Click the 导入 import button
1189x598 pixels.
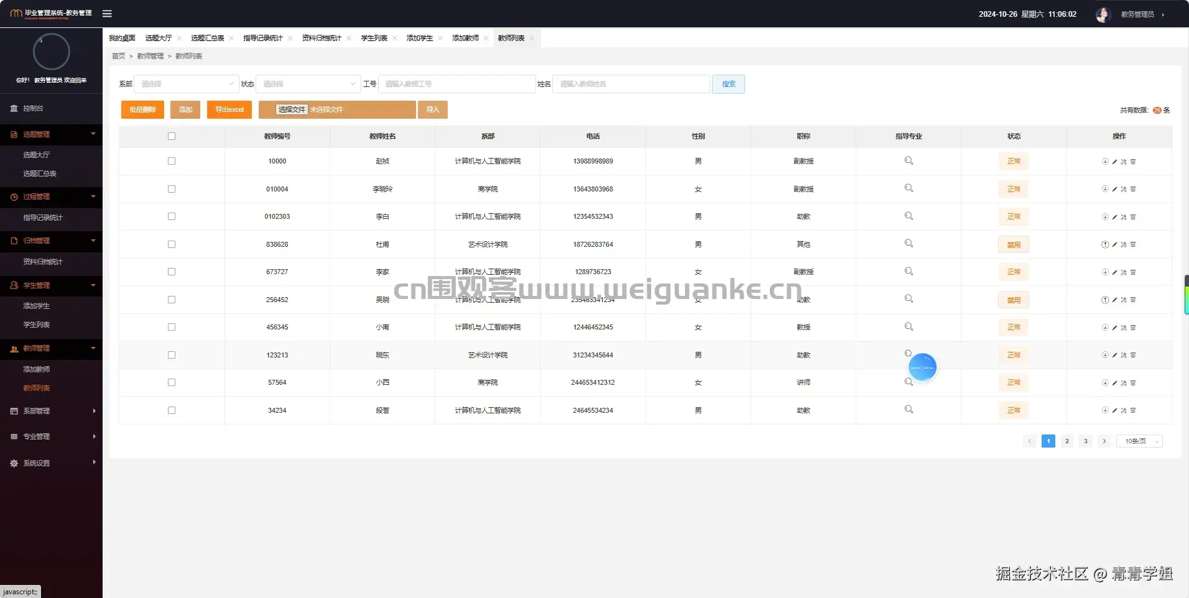click(x=433, y=109)
